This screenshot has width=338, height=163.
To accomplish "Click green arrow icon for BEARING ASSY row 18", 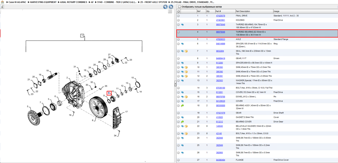I will (182, 106).
